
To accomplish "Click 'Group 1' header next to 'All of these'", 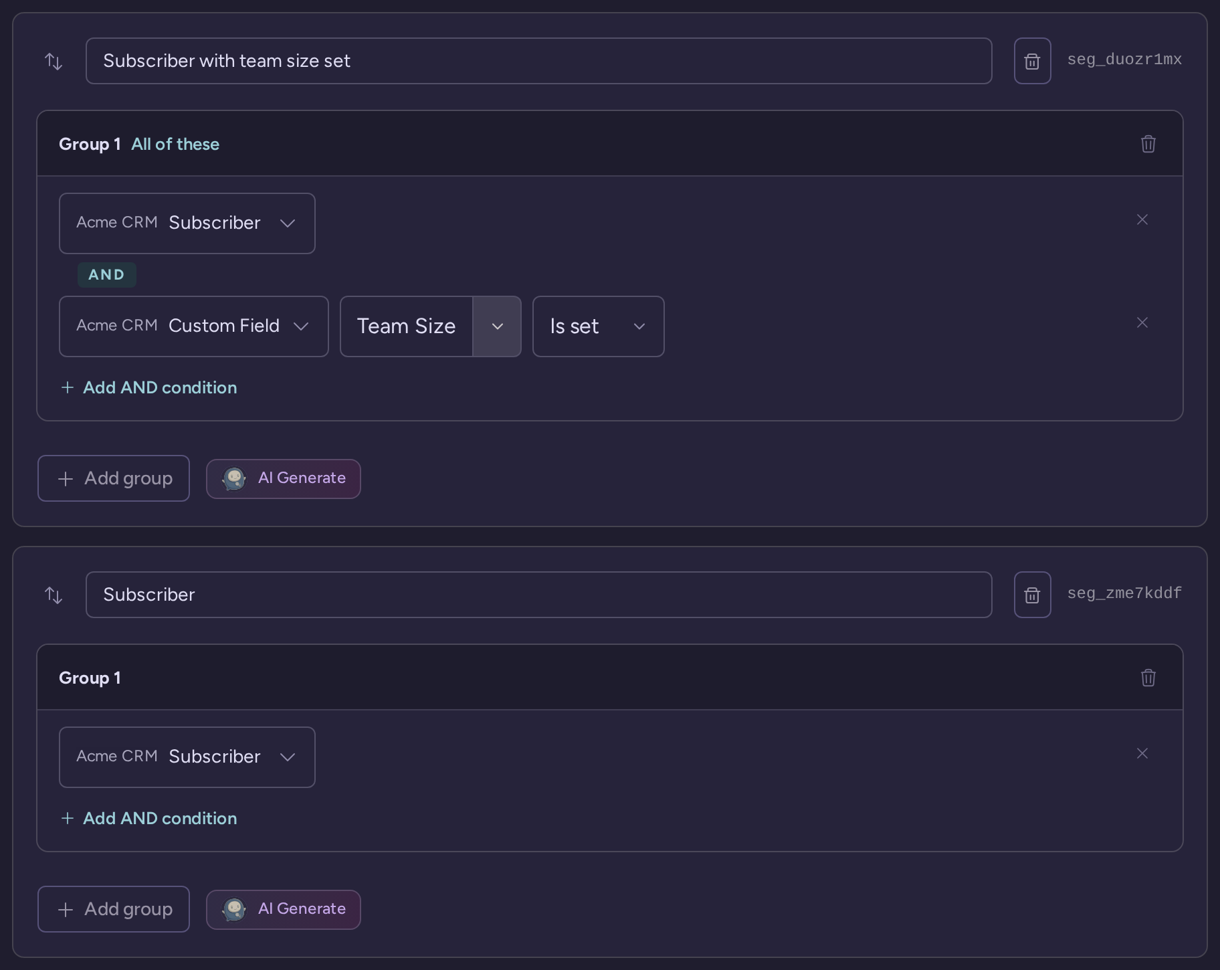I will tap(90, 144).
